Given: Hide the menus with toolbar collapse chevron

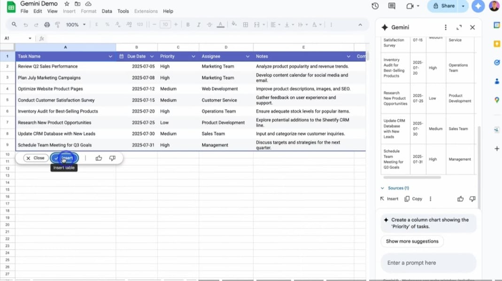Looking at the screenshot, I should point(360,24).
